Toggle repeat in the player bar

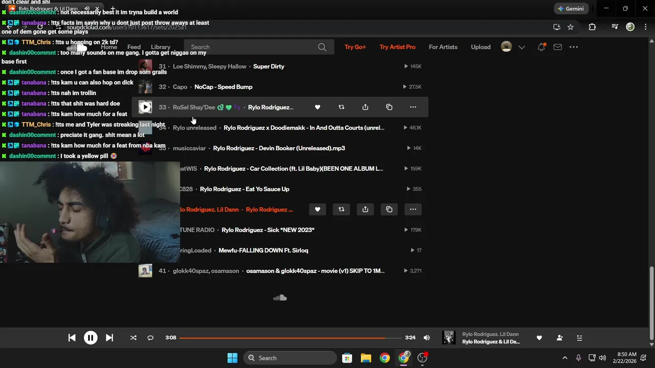tap(150, 338)
